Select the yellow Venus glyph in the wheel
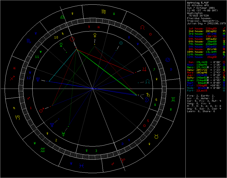Image resolution: width=227 pixels, height=178 pixels. pos(95,35)
